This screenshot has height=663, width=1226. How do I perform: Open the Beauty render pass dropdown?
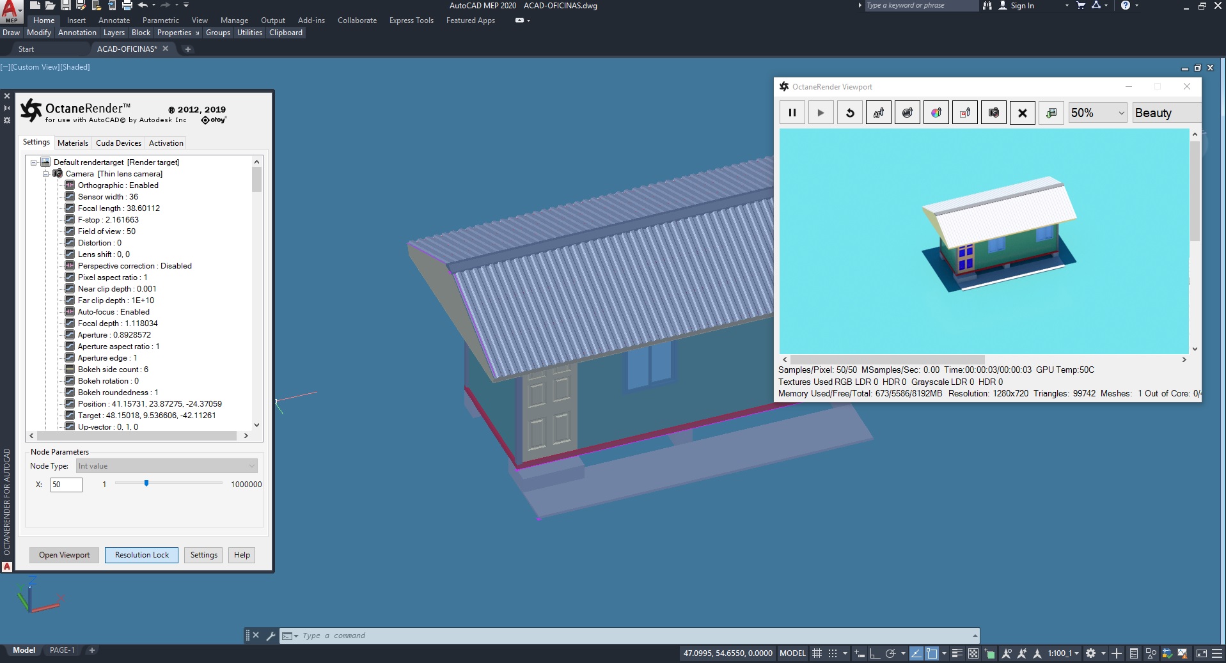point(1167,113)
